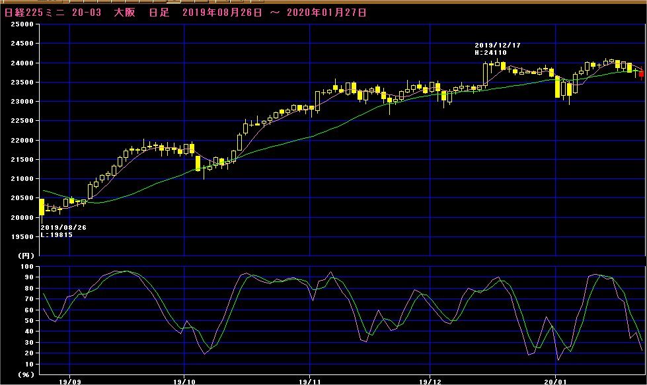
Task: Click the 20500 price axis label
Action: coord(22,198)
